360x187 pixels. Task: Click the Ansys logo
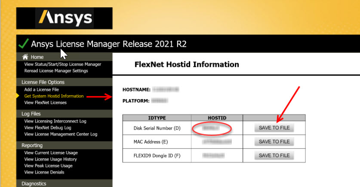point(64,18)
